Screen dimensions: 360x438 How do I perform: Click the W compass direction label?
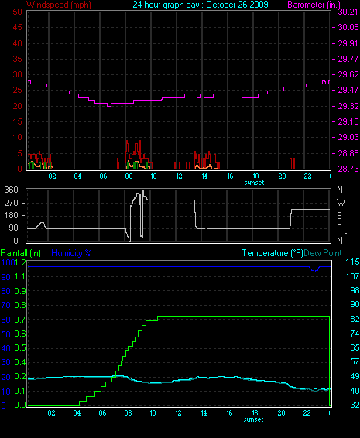click(x=341, y=202)
